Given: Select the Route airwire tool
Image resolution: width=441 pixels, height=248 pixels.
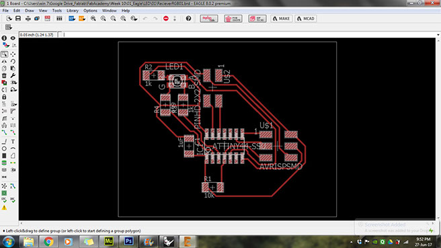Looking at the screenshot, I should 4,132.
